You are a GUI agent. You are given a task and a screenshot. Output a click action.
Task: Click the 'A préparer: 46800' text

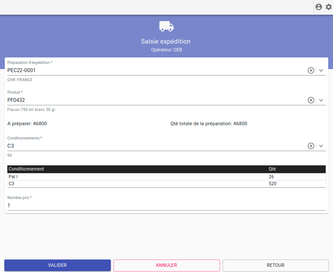(27, 123)
